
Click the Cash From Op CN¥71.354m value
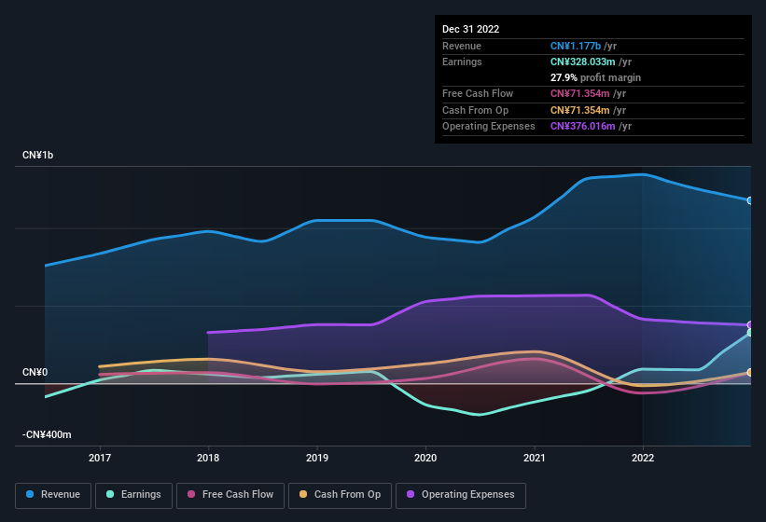point(580,110)
